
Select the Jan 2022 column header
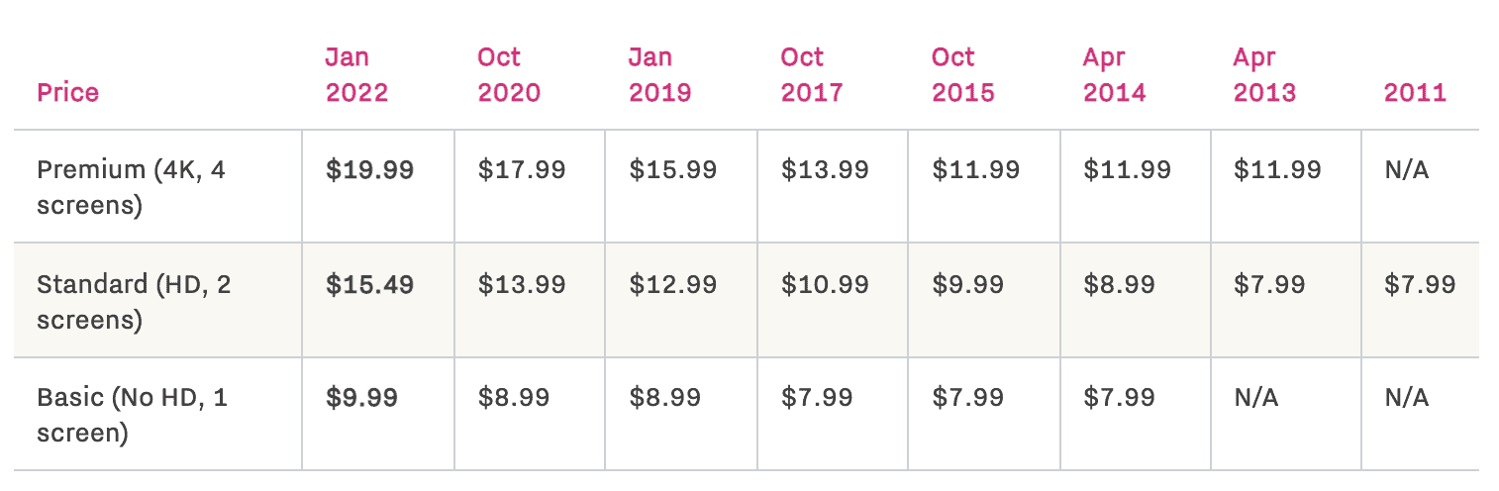356,75
